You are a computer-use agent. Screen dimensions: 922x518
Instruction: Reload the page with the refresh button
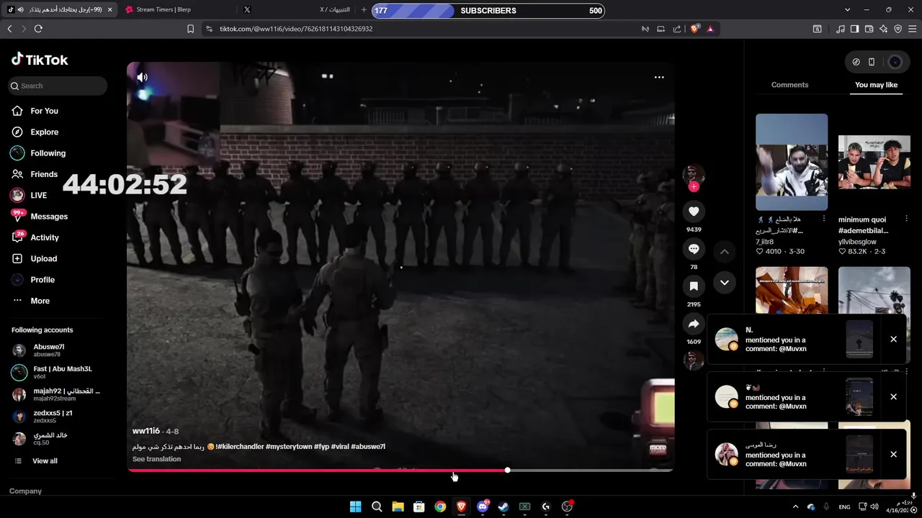tap(38, 29)
